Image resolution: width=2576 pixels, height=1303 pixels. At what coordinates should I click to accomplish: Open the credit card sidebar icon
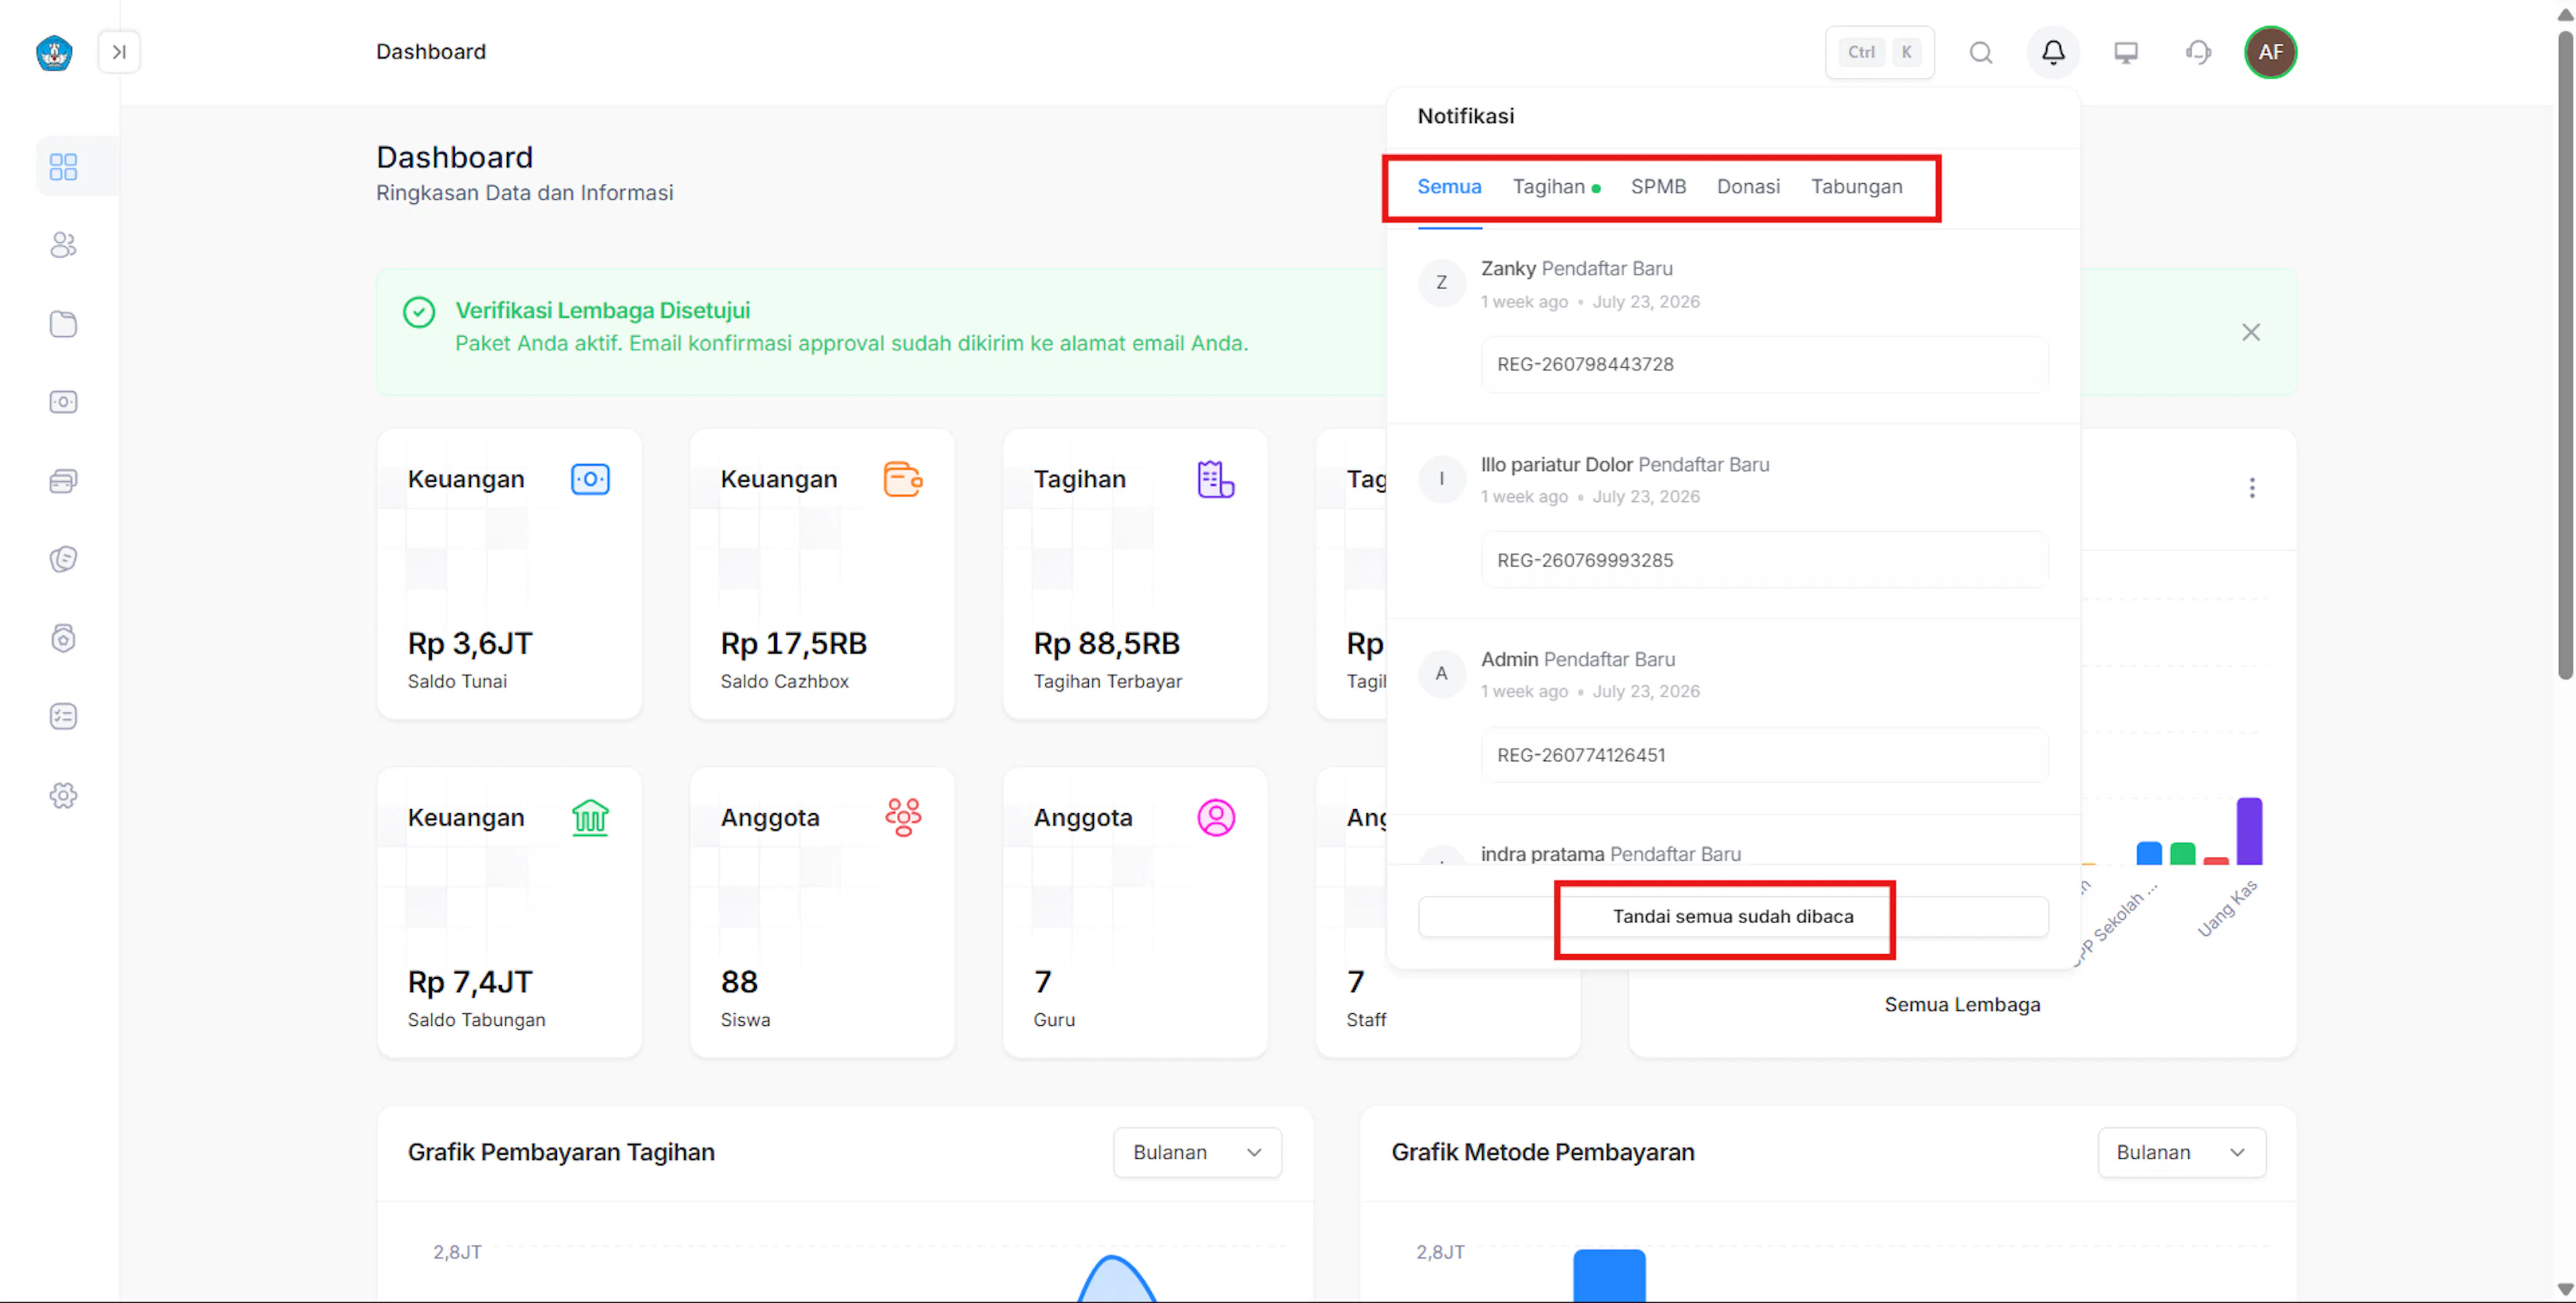click(x=63, y=481)
